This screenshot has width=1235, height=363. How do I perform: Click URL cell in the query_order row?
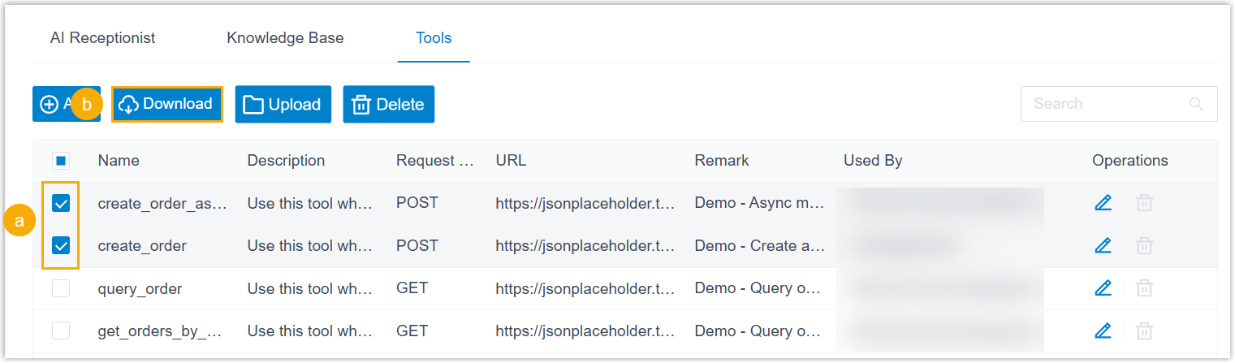pos(585,288)
